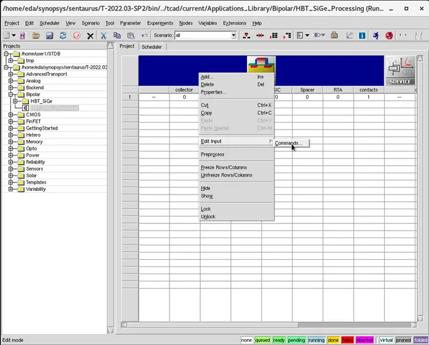Choose Commands... from Edit Input submenu
Screen dimensions: 429x345
292,143
